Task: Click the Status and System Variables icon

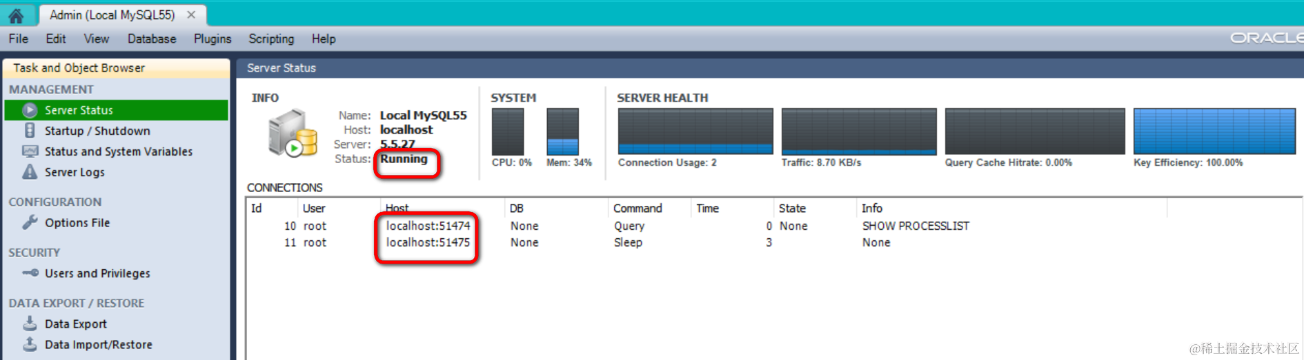Action: [30, 151]
